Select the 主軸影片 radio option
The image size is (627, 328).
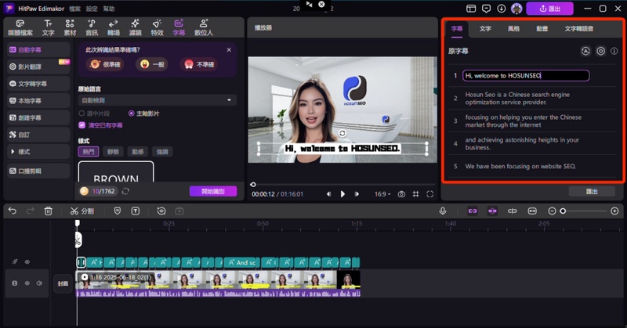tap(131, 114)
